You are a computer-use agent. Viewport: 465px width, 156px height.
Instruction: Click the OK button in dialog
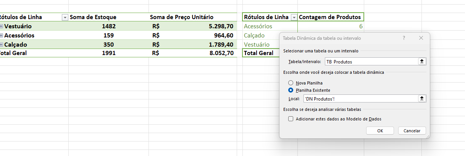click(x=380, y=130)
